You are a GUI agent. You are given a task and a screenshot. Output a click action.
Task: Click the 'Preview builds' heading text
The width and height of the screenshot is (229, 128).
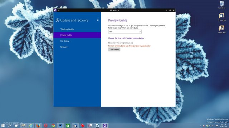click(118, 20)
